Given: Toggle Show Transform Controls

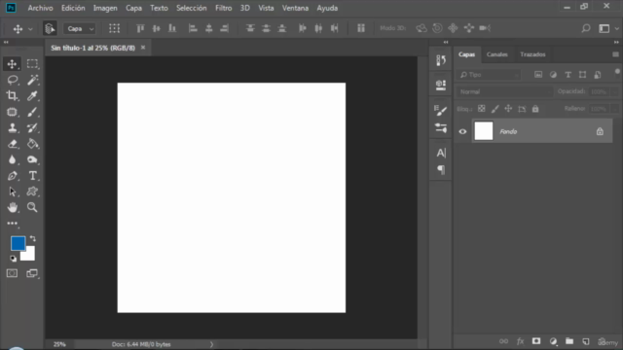Looking at the screenshot, I should (x=115, y=28).
